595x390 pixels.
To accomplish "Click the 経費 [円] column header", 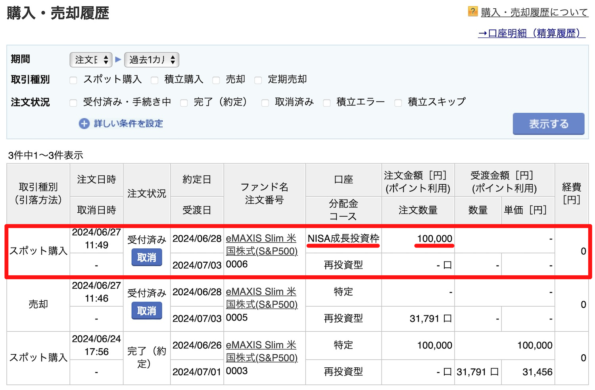I will (572, 194).
